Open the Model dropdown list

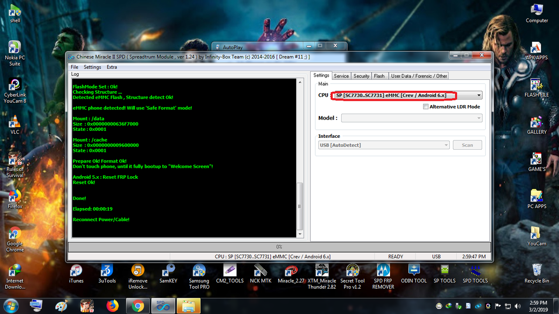412,118
